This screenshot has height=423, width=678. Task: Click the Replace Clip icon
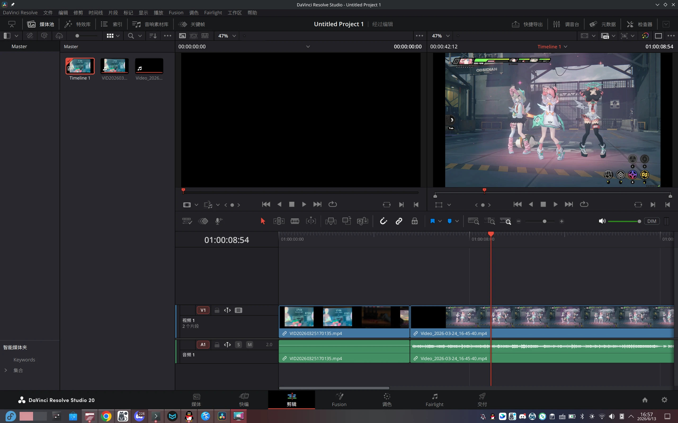tap(363, 221)
